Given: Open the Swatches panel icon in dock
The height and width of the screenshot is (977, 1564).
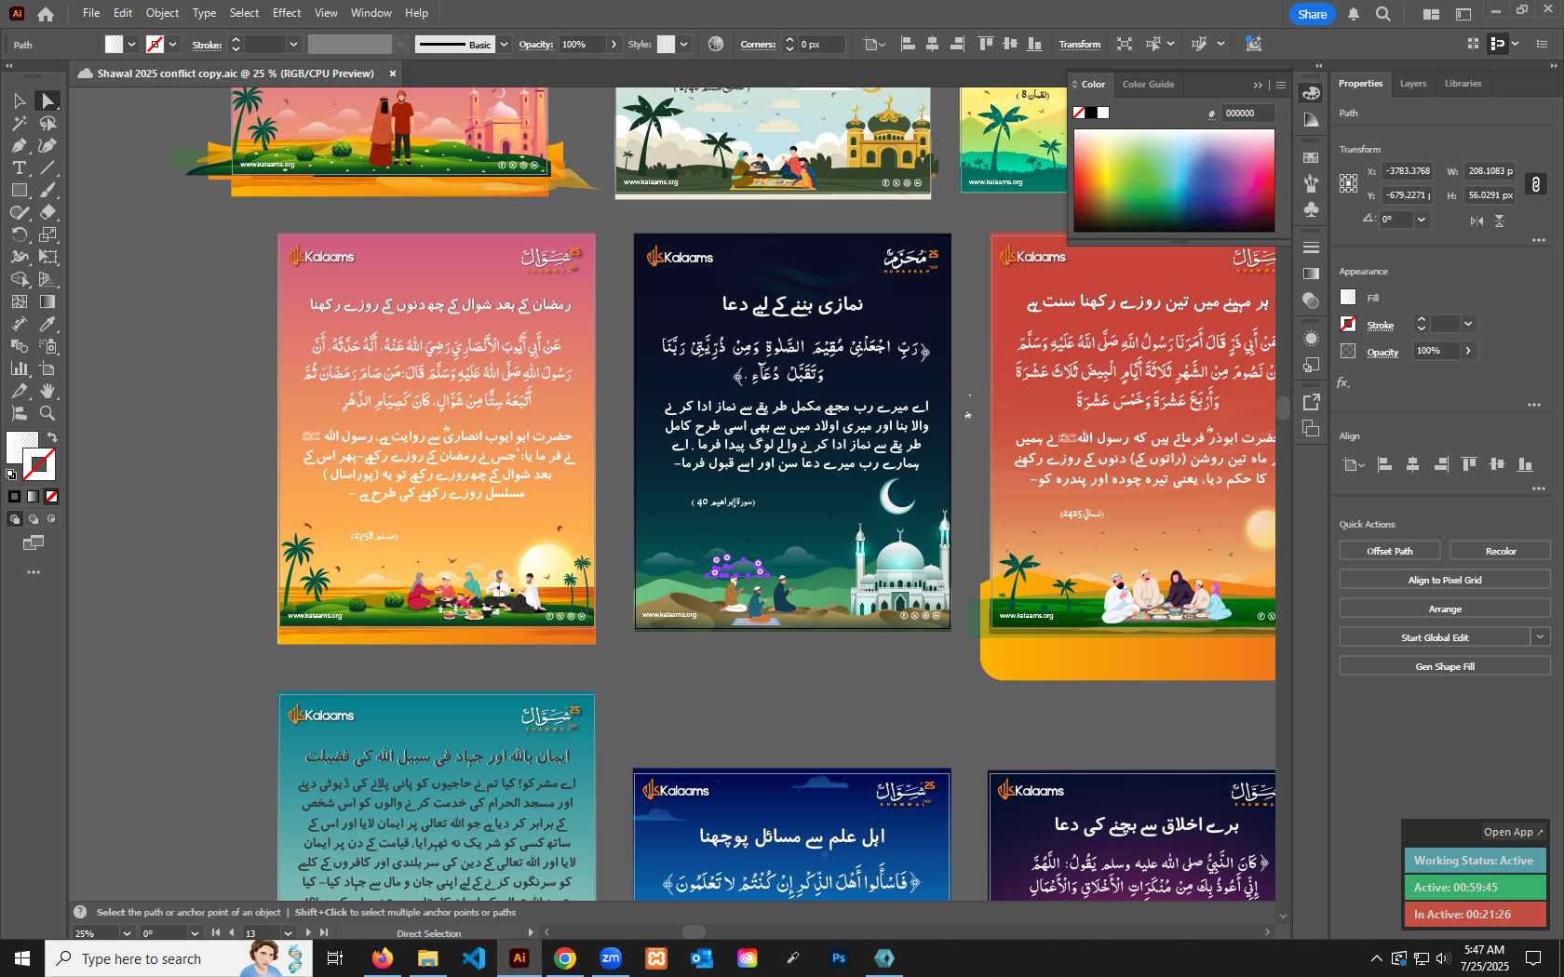Looking at the screenshot, I should coord(1311,157).
